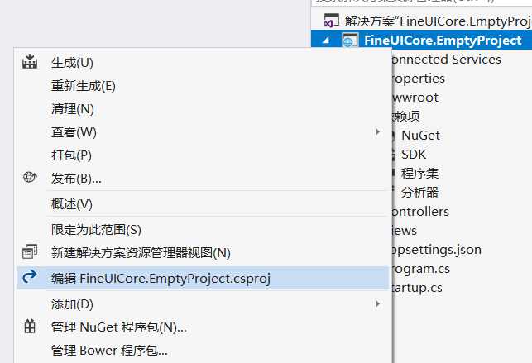This screenshot has height=363, width=532.
Task: Select 重新生成(E) from context menu
Action: 83,85
